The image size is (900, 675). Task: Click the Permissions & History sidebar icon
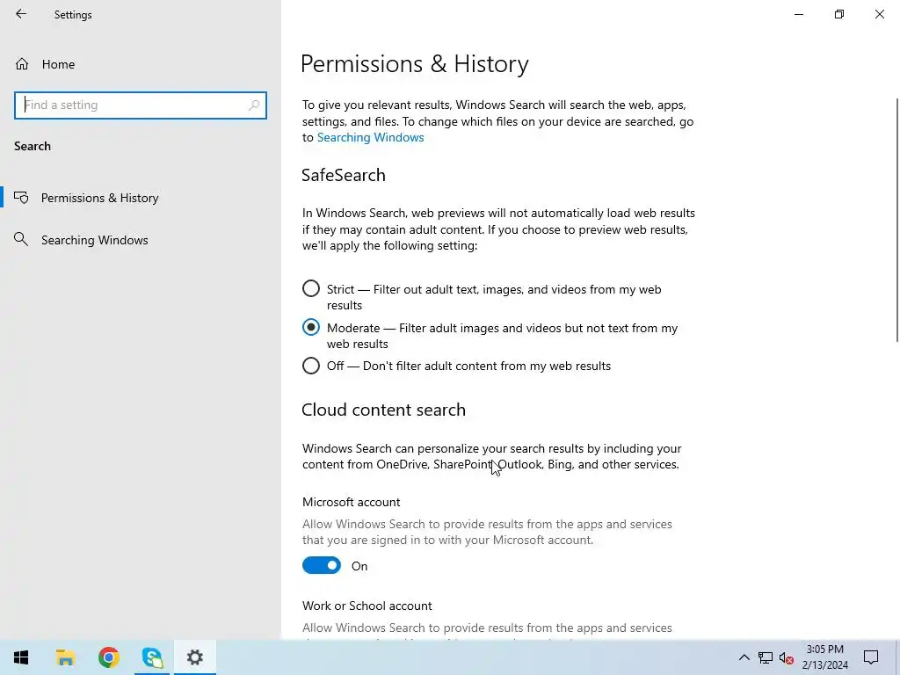tap(21, 198)
